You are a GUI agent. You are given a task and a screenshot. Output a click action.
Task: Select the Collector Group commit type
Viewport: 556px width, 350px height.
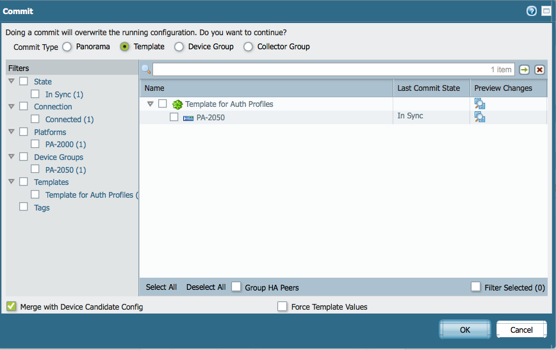tap(249, 47)
